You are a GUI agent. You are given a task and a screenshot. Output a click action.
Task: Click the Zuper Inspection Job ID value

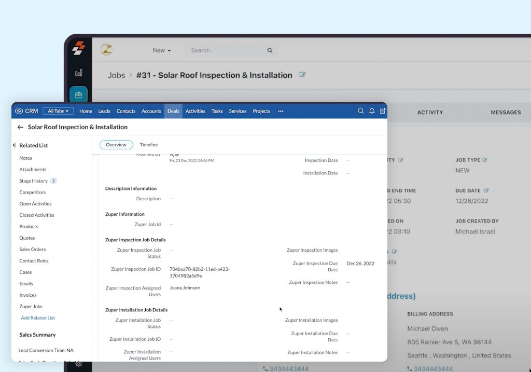[x=200, y=272]
